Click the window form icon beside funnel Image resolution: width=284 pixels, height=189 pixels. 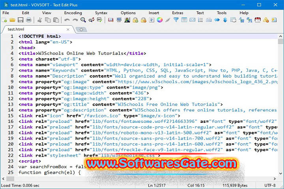[184, 20]
